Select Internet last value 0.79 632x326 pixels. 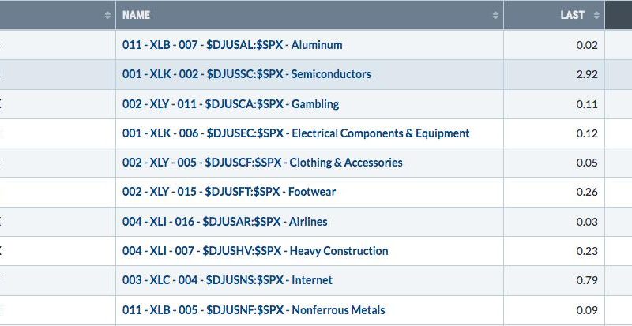tap(587, 280)
